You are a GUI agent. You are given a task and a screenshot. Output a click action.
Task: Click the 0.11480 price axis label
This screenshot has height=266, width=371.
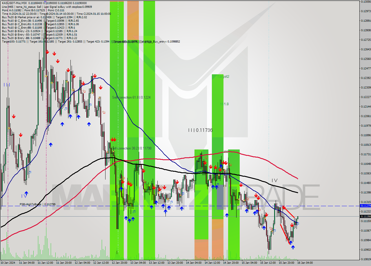[x=366, y=183]
